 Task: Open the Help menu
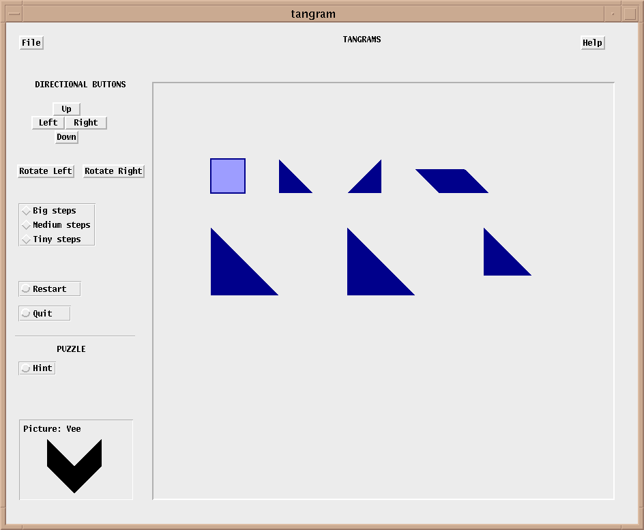592,43
